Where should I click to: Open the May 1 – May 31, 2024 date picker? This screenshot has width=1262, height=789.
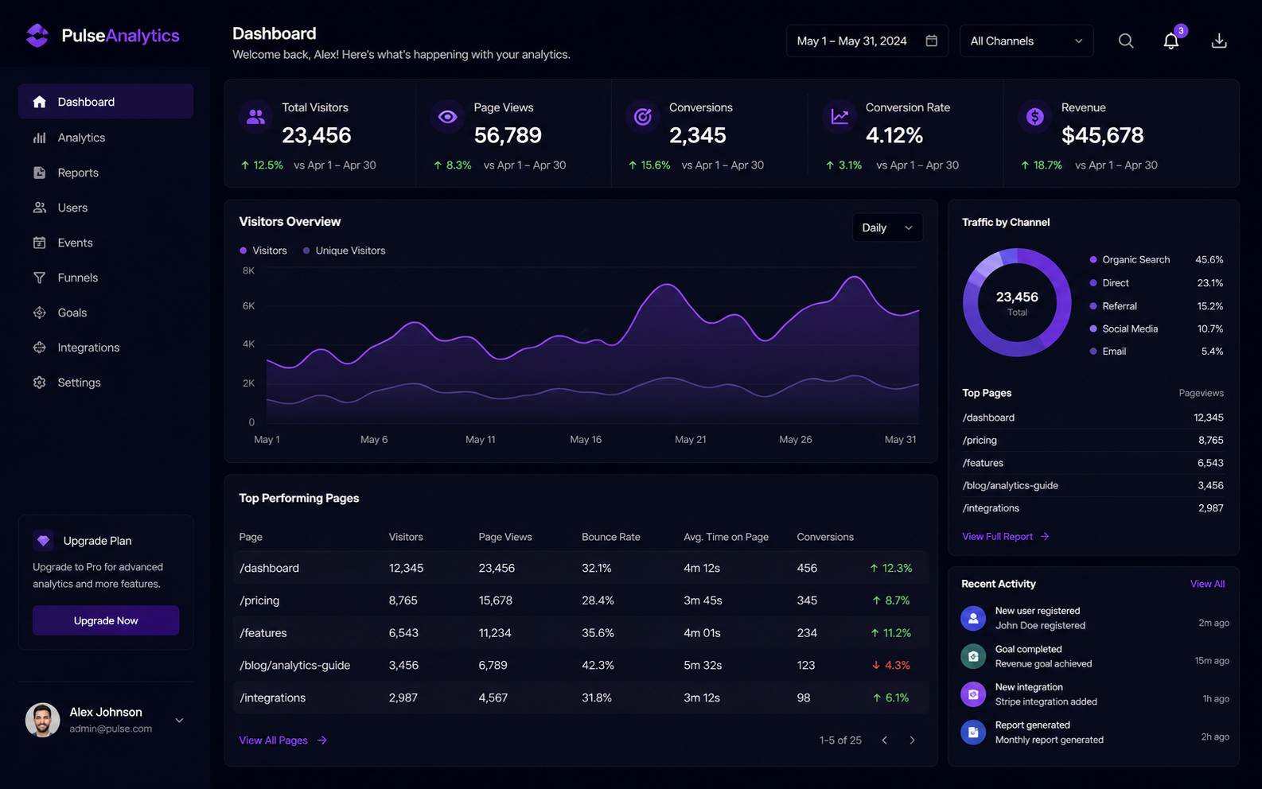[867, 41]
